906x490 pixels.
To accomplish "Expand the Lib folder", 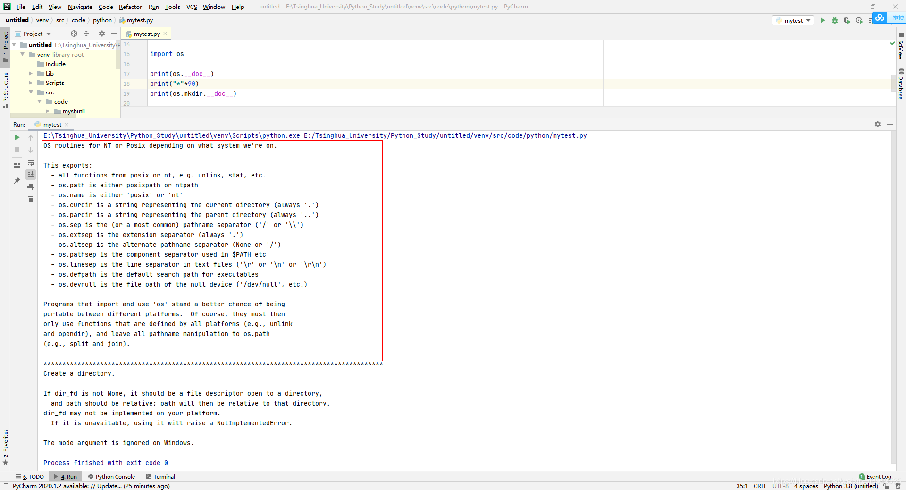I will [x=31, y=73].
